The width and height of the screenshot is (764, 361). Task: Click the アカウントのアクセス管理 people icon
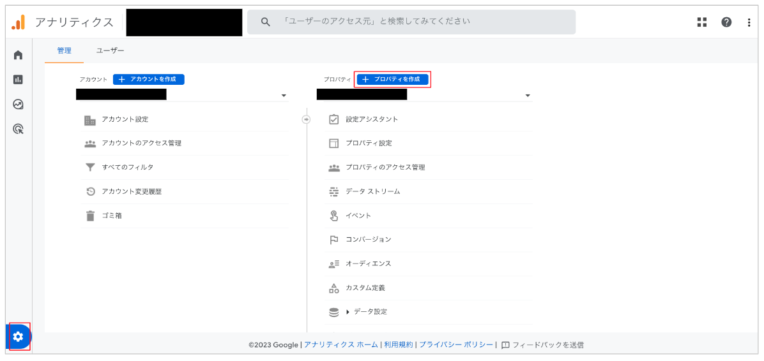click(90, 144)
